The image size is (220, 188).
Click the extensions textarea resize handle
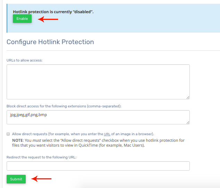188,122
